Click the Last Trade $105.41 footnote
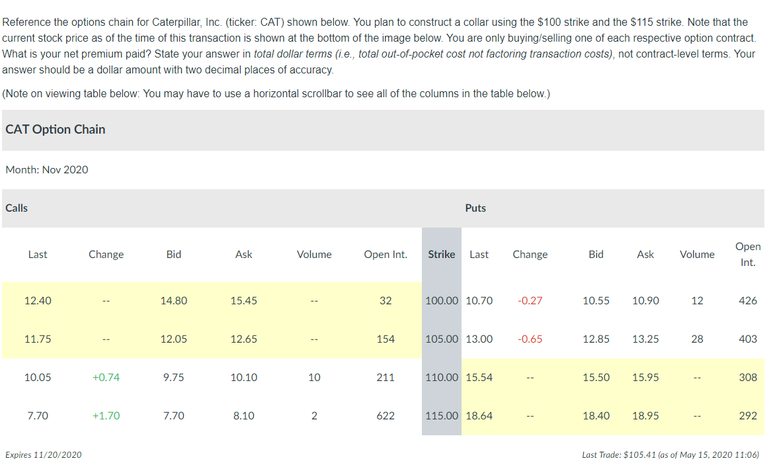 click(670, 455)
